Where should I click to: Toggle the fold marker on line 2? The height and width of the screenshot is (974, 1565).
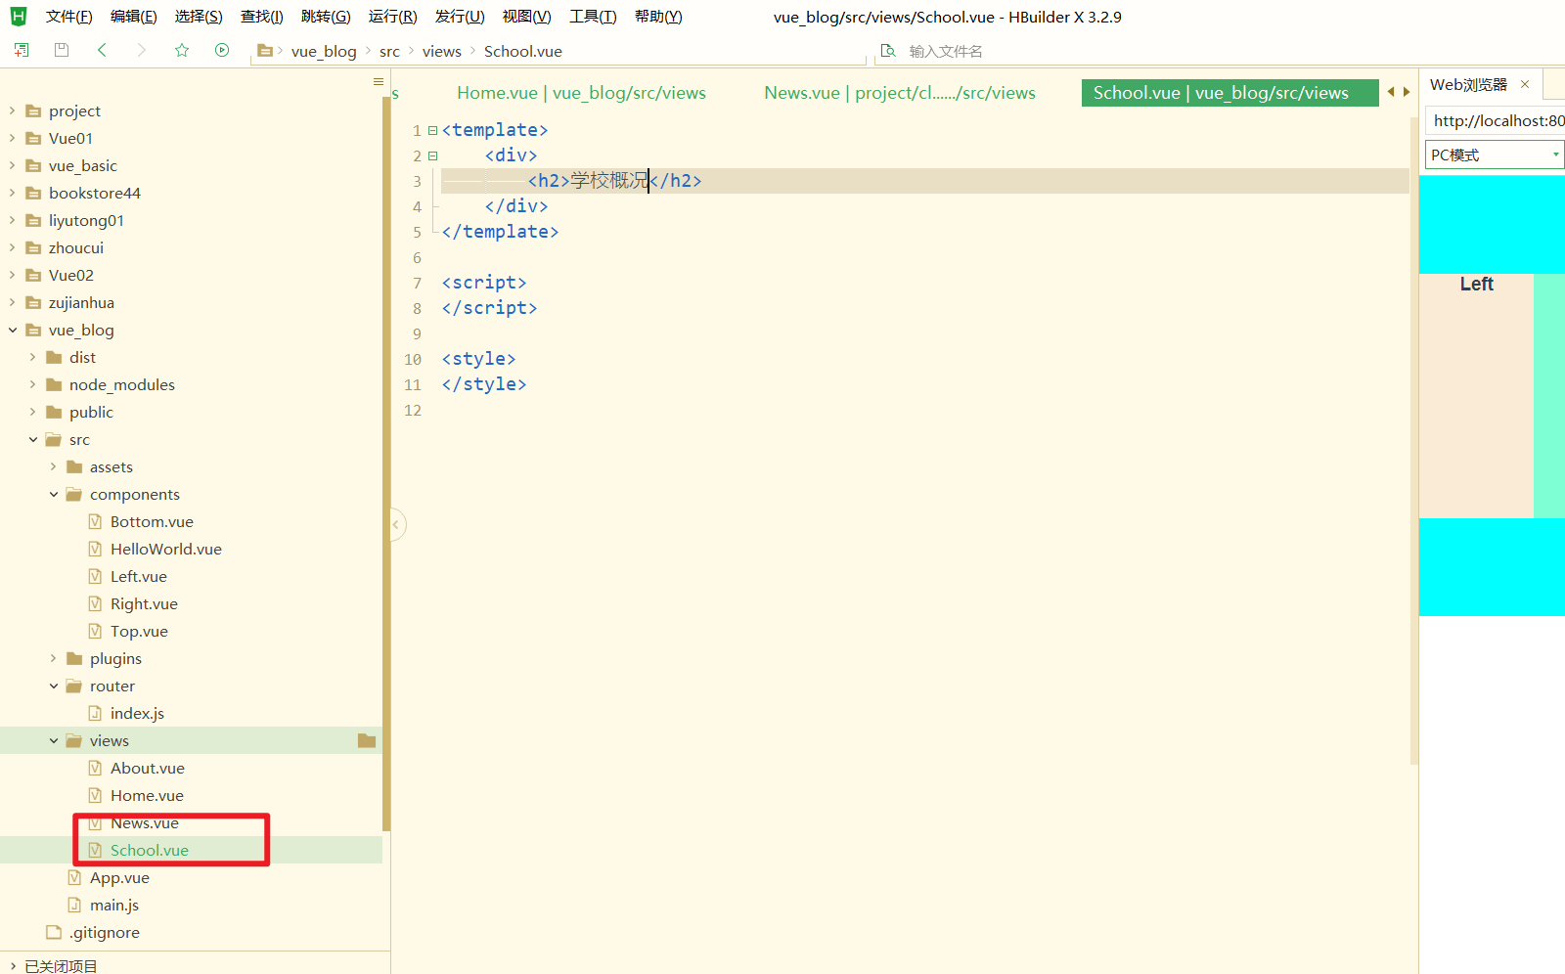(433, 155)
